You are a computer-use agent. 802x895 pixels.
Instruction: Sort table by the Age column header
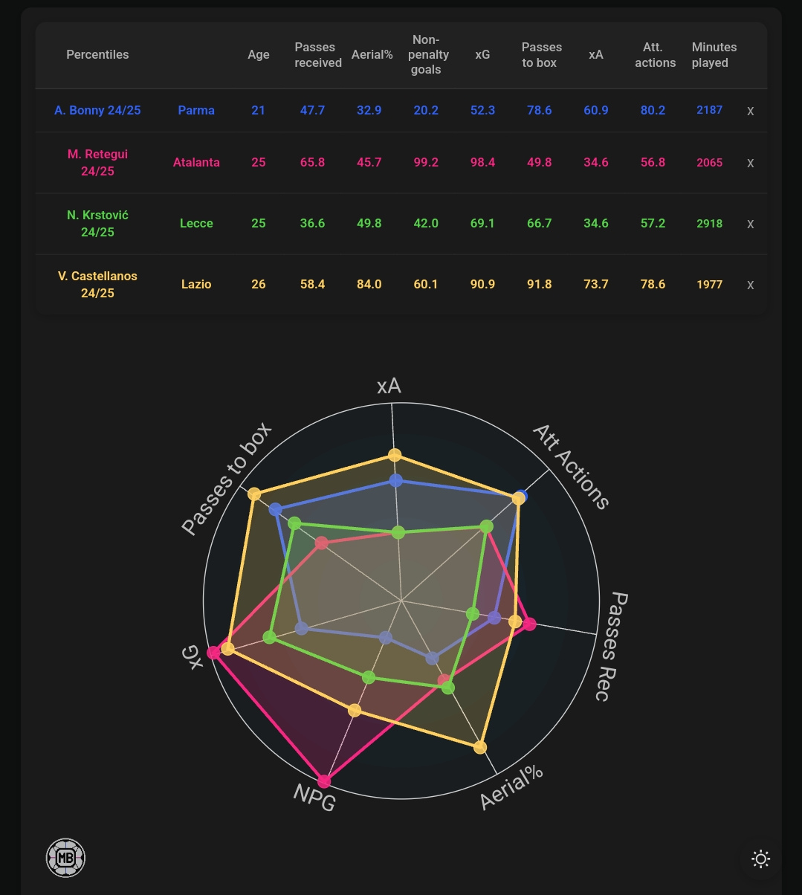259,54
